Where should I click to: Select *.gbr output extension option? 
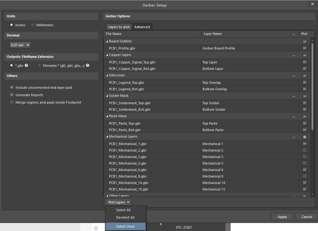pos(11,65)
